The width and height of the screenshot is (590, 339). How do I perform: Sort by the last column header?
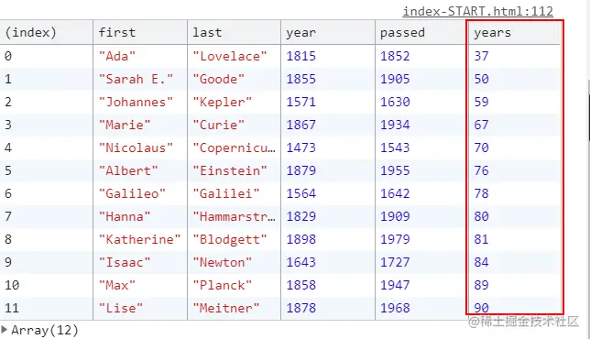tap(234, 32)
